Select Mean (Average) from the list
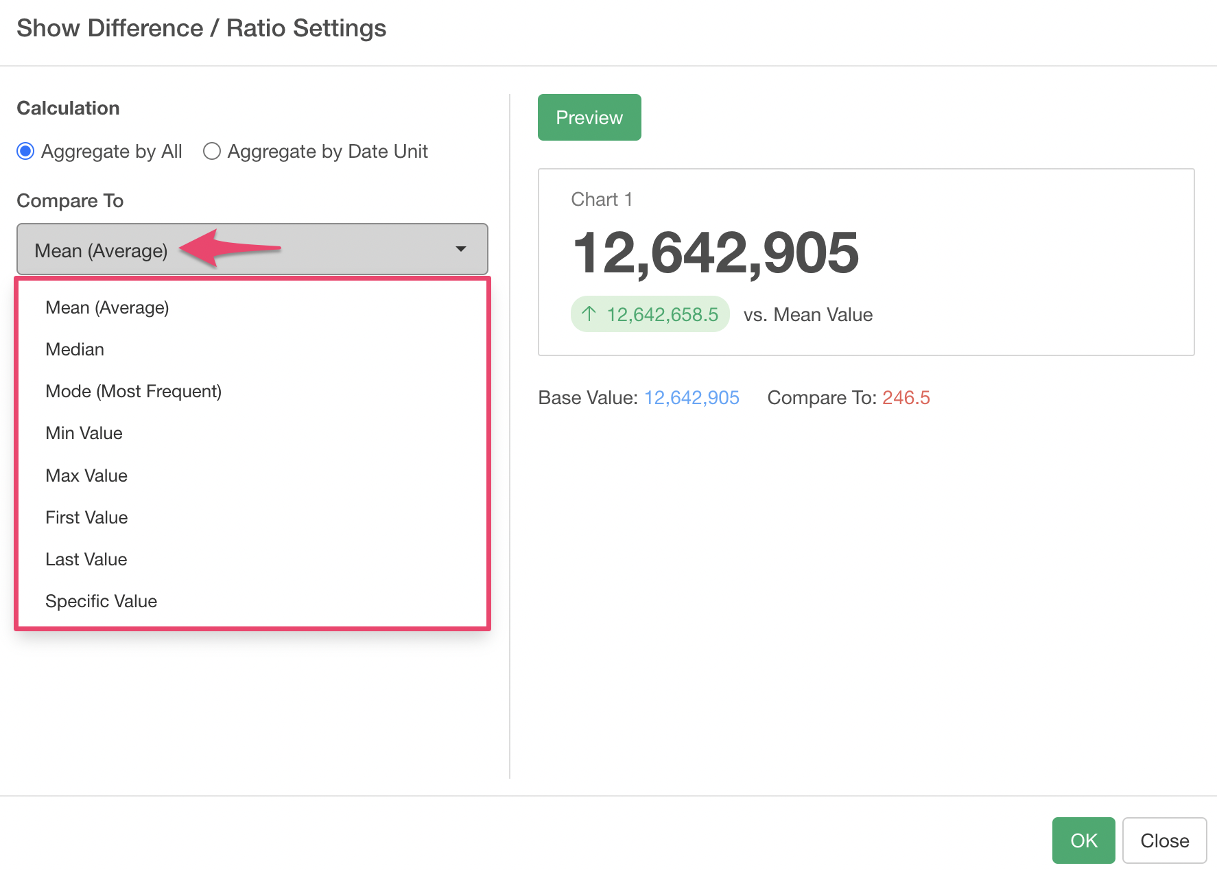This screenshot has width=1217, height=870. pyautogui.click(x=107, y=307)
